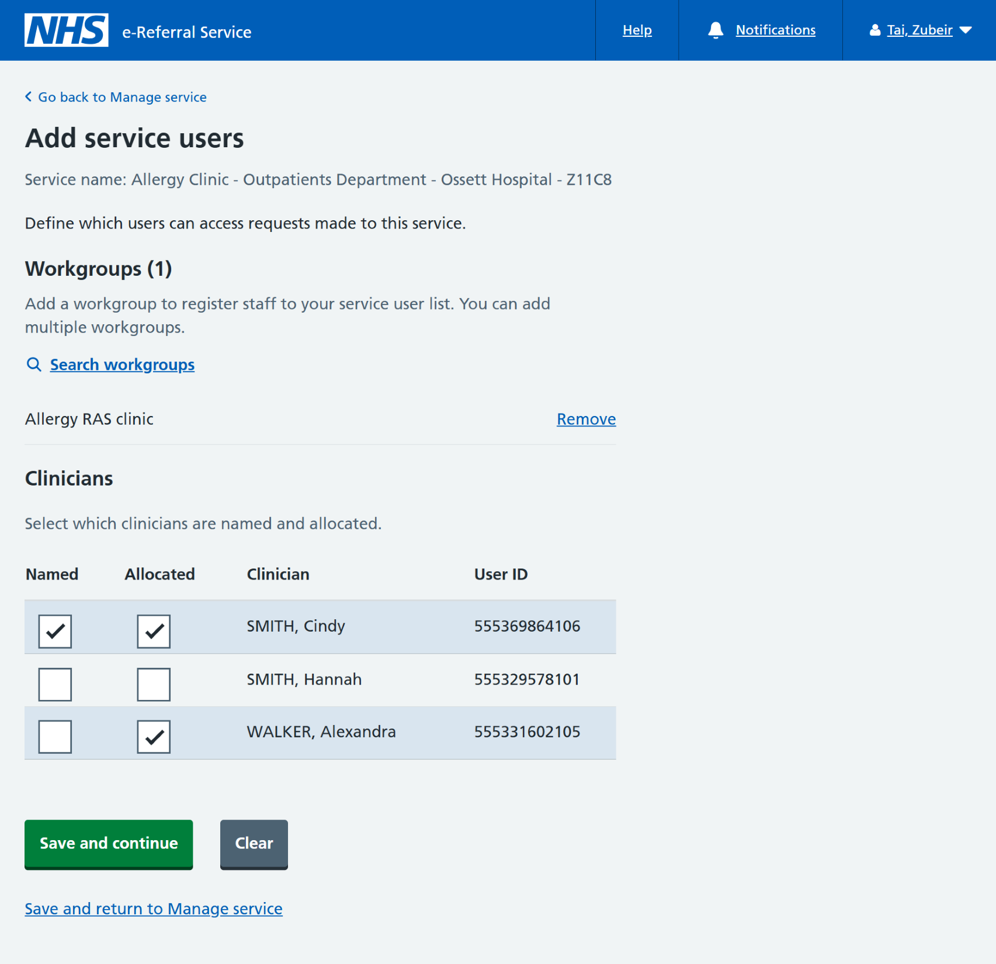This screenshot has height=964, width=996.
Task: Open the Help link
Action: point(637,30)
